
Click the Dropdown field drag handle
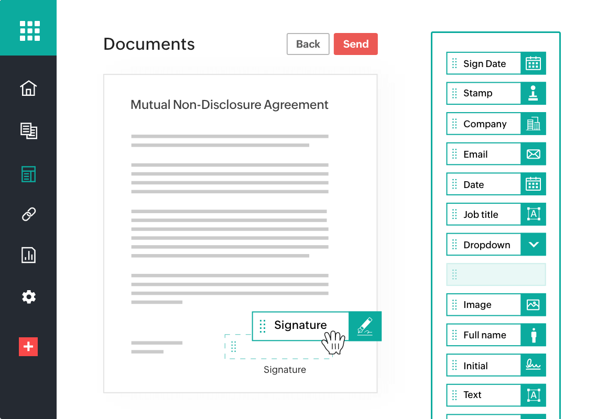[454, 244]
